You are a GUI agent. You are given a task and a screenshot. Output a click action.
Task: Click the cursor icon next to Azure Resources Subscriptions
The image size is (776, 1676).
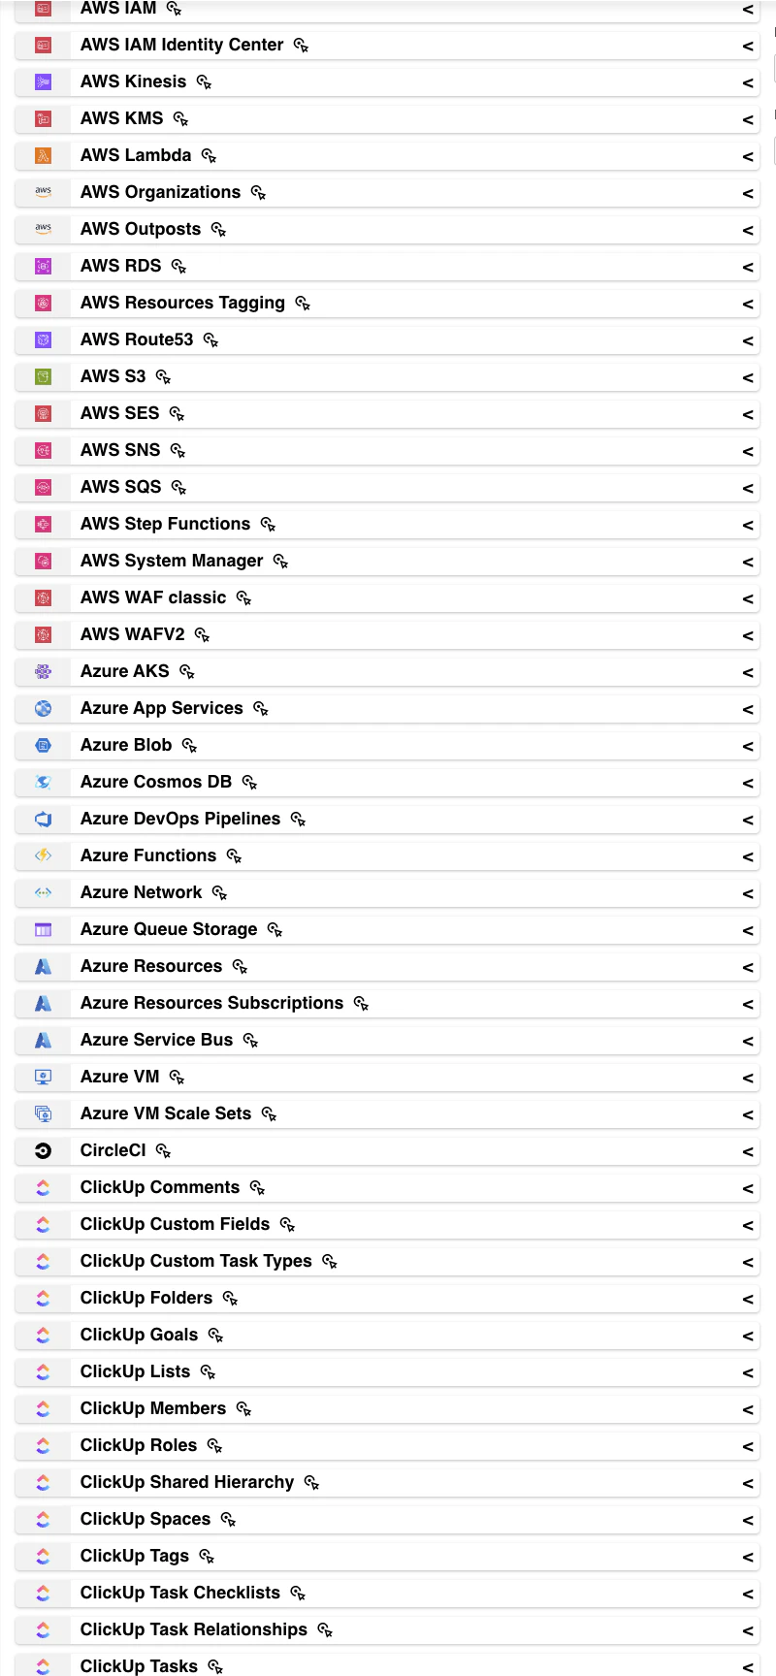[362, 1004]
